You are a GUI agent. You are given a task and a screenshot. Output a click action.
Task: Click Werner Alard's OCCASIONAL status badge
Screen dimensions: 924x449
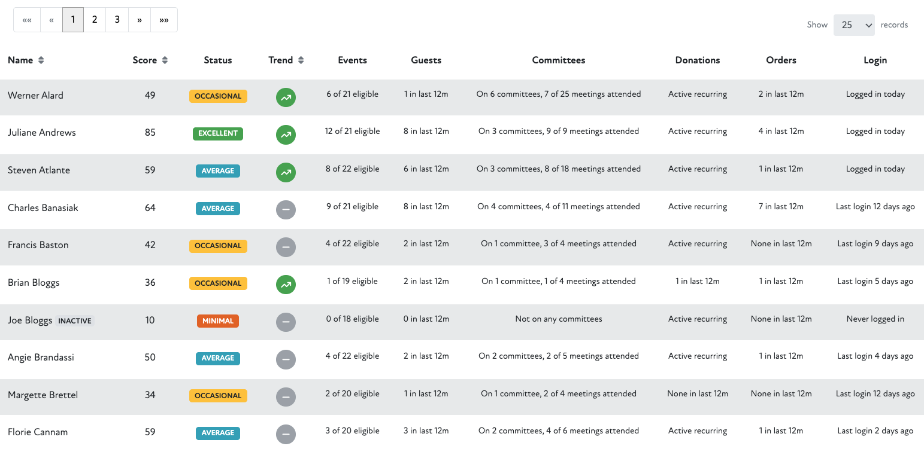[x=218, y=96]
